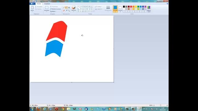
Task: Open Internet Explorer from the taskbar
Action: pos(45,109)
